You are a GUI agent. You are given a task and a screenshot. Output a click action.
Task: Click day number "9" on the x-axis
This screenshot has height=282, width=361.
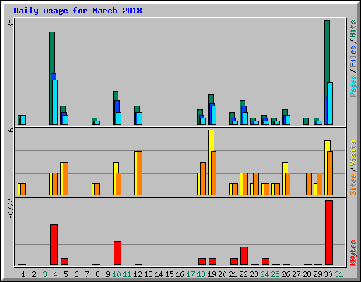pyautogui.click(x=108, y=274)
